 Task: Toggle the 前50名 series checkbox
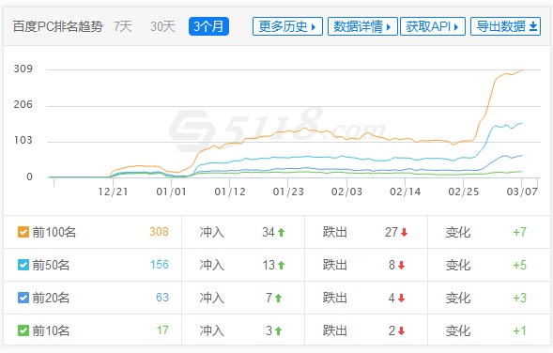tap(23, 265)
